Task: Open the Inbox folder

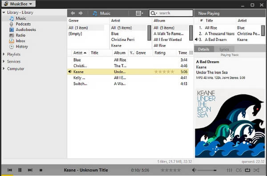Action: point(20,41)
